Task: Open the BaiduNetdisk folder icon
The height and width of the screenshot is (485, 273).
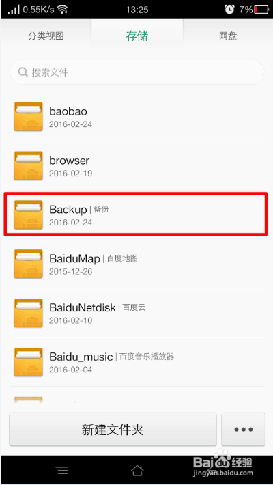Action: [28, 313]
